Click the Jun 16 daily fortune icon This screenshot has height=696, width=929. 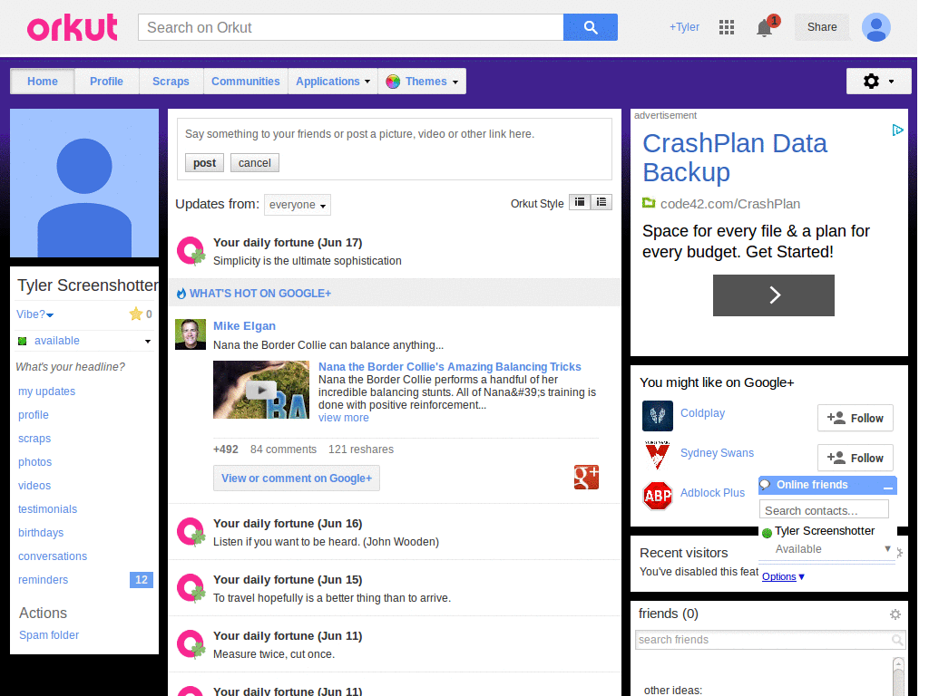(191, 532)
